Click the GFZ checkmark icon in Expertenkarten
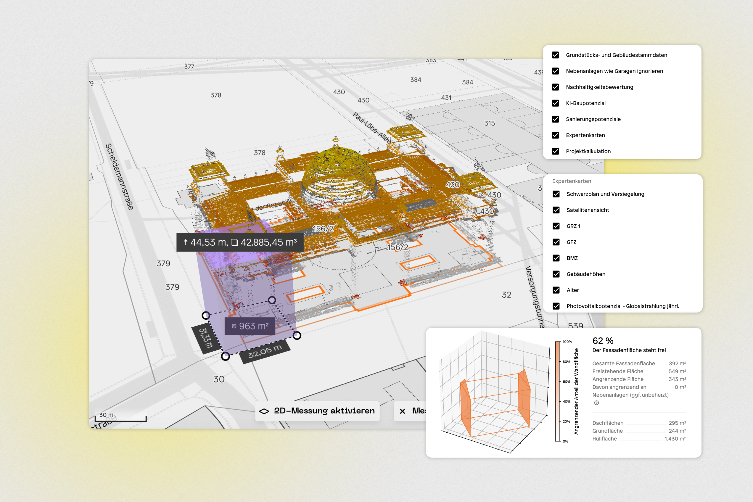Screen dimensions: 753x502 tap(556, 242)
